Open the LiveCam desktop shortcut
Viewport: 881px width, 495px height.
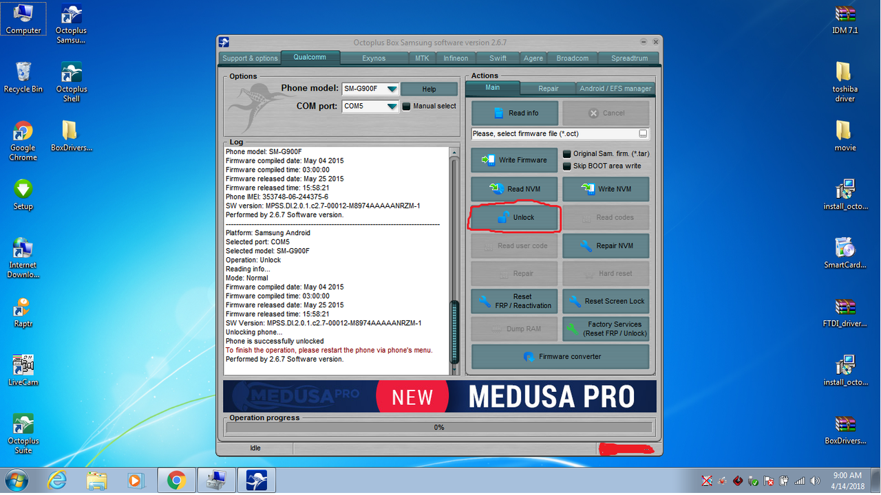click(x=23, y=371)
